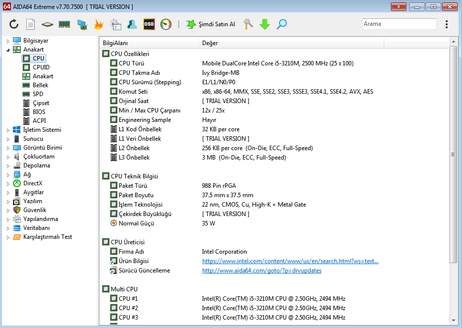
Task: Collapse the Anakart tree node
Action: 8,50
